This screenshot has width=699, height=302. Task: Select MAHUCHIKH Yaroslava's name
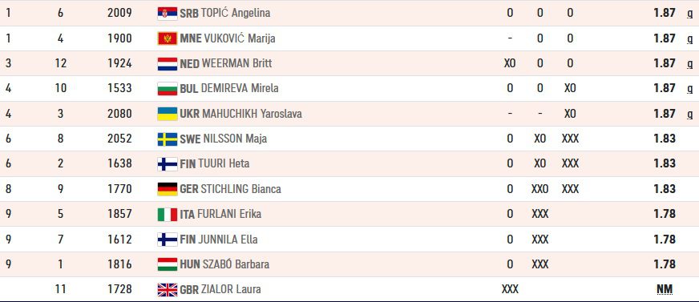coord(252,114)
